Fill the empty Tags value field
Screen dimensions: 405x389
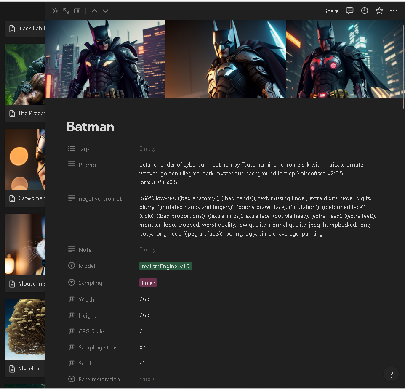pos(147,148)
